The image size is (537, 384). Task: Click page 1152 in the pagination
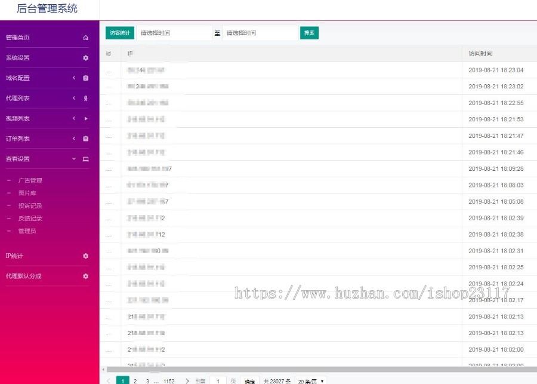[x=168, y=380]
